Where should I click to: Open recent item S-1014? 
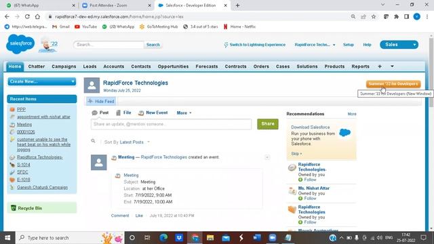(x=23, y=165)
